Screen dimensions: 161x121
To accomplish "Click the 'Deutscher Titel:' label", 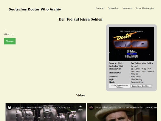I will 116,63.
